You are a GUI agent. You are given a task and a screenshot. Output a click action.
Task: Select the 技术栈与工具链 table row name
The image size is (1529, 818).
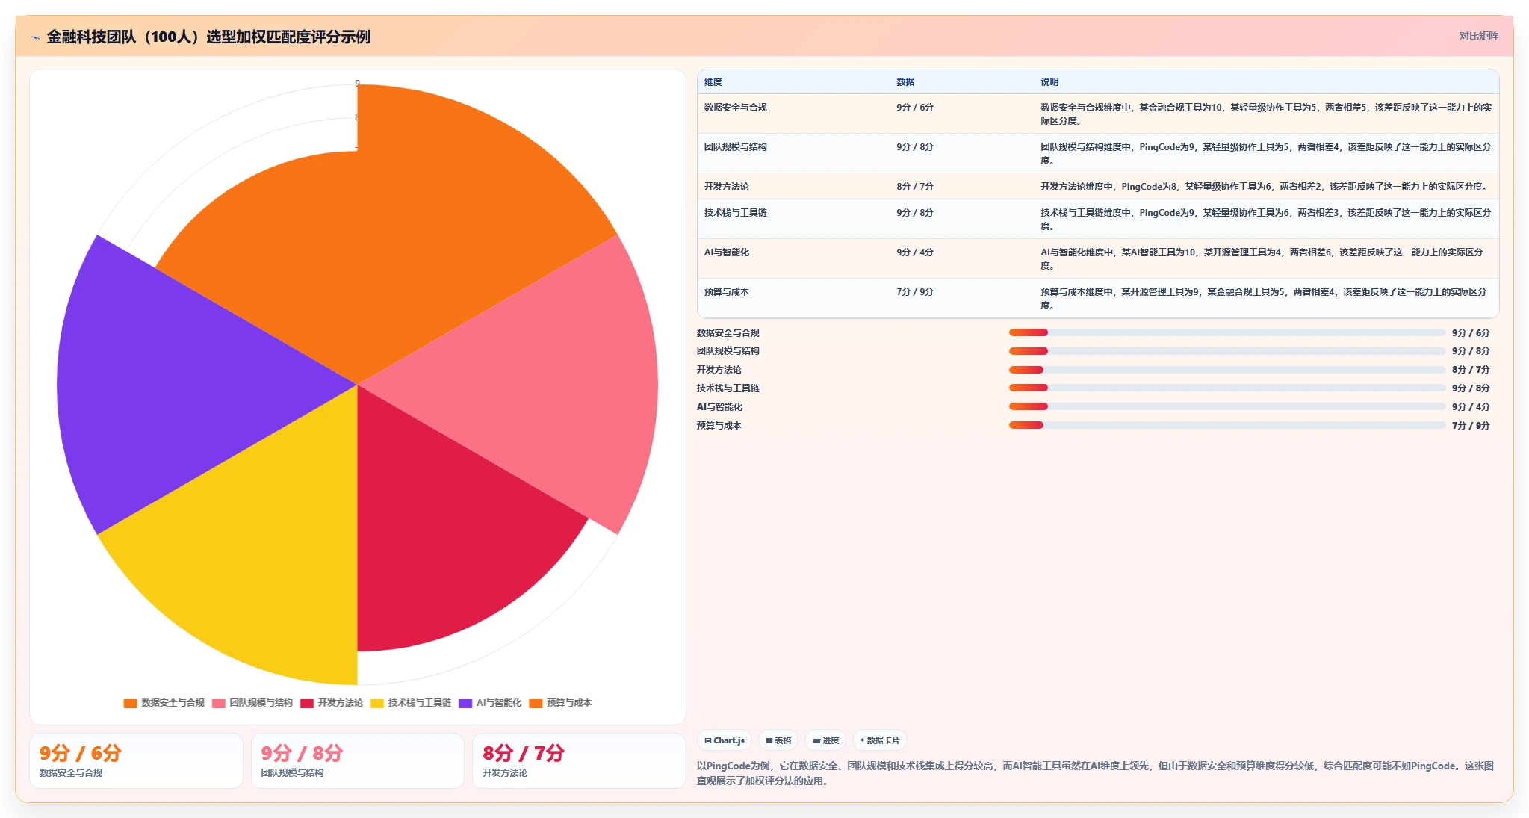coord(735,213)
